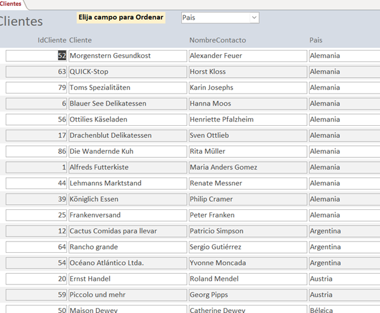This screenshot has height=313, width=380.
Task: Click the NombreContacto column header
Action: (x=217, y=40)
